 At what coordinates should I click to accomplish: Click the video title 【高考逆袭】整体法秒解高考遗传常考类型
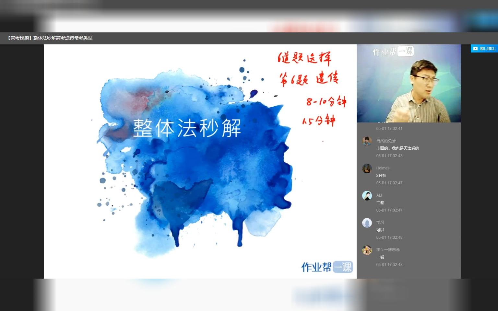coord(49,38)
